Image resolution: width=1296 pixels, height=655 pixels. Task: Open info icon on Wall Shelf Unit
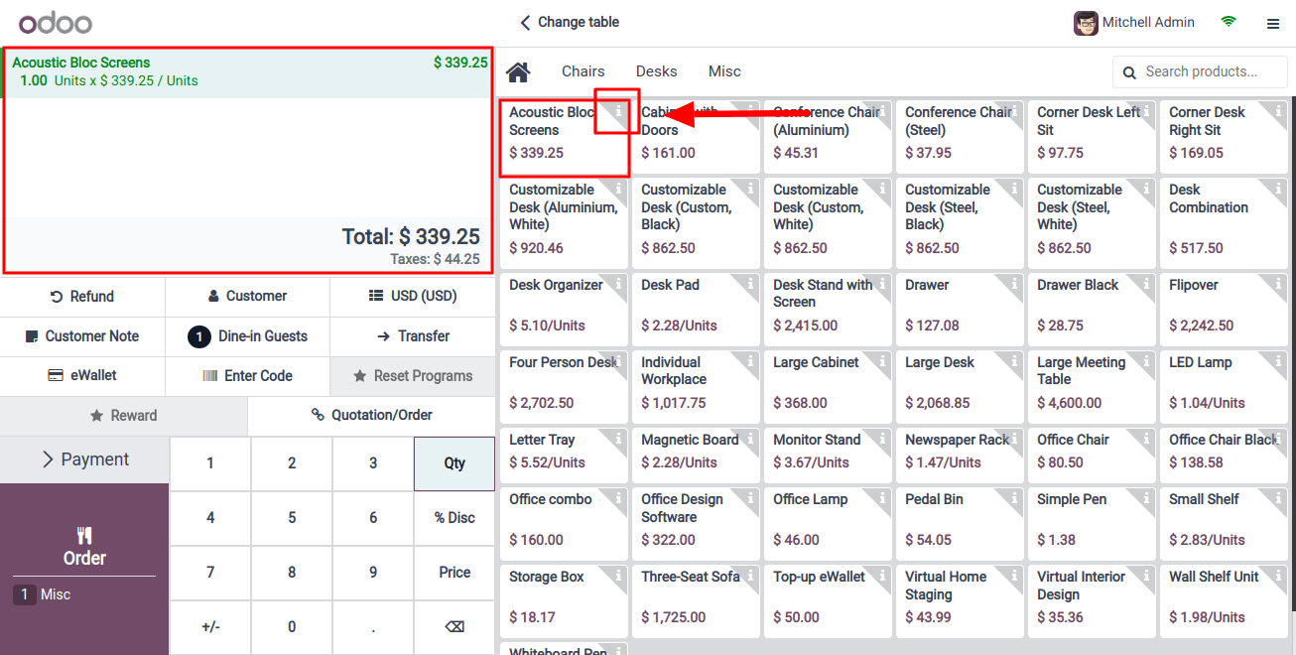tap(1278, 576)
